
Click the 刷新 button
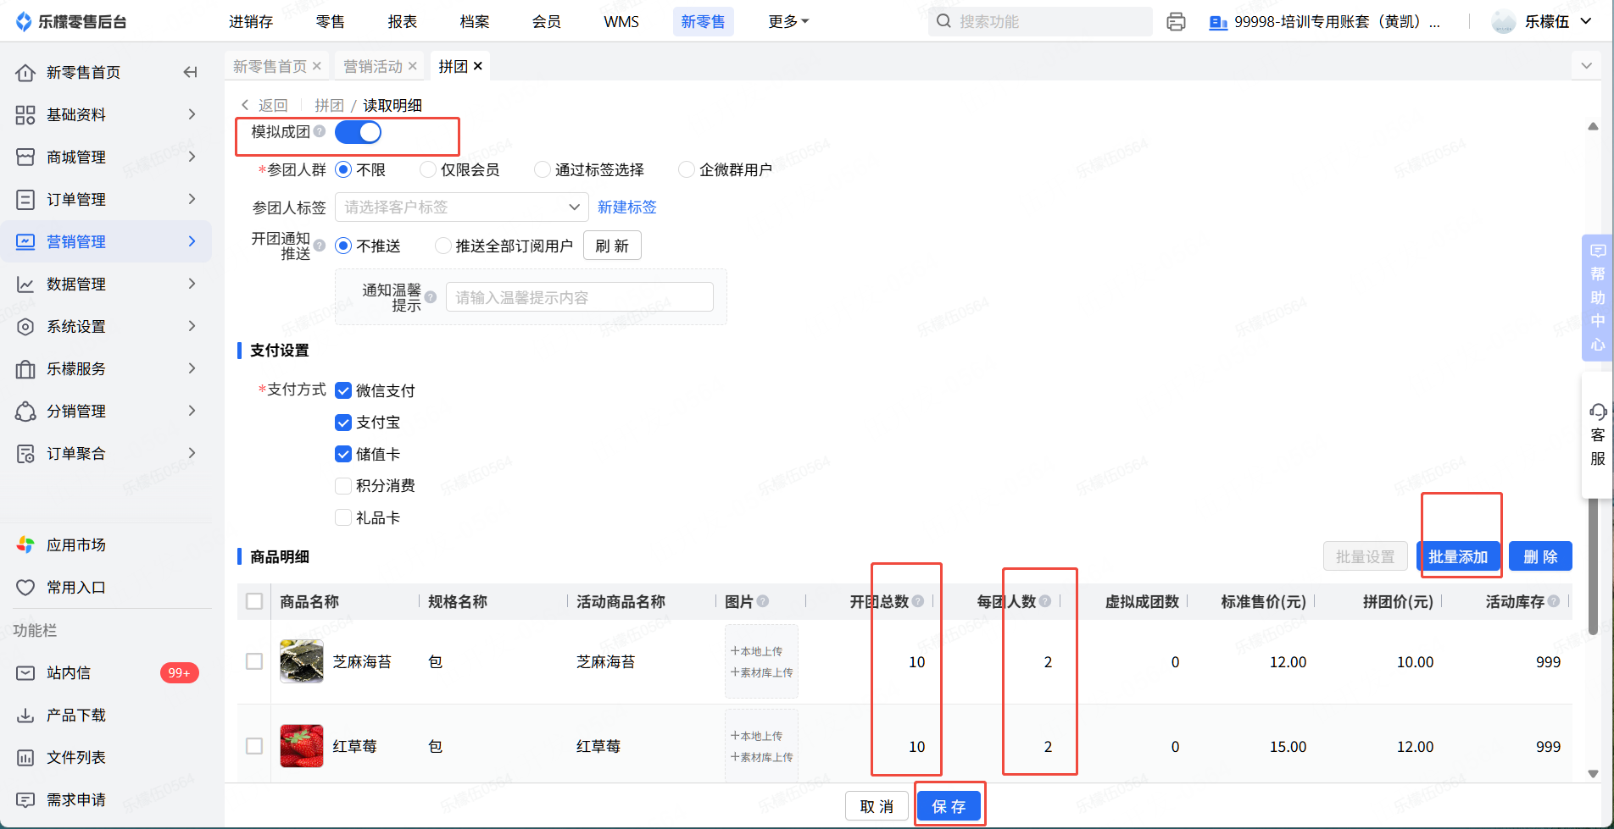(x=612, y=246)
